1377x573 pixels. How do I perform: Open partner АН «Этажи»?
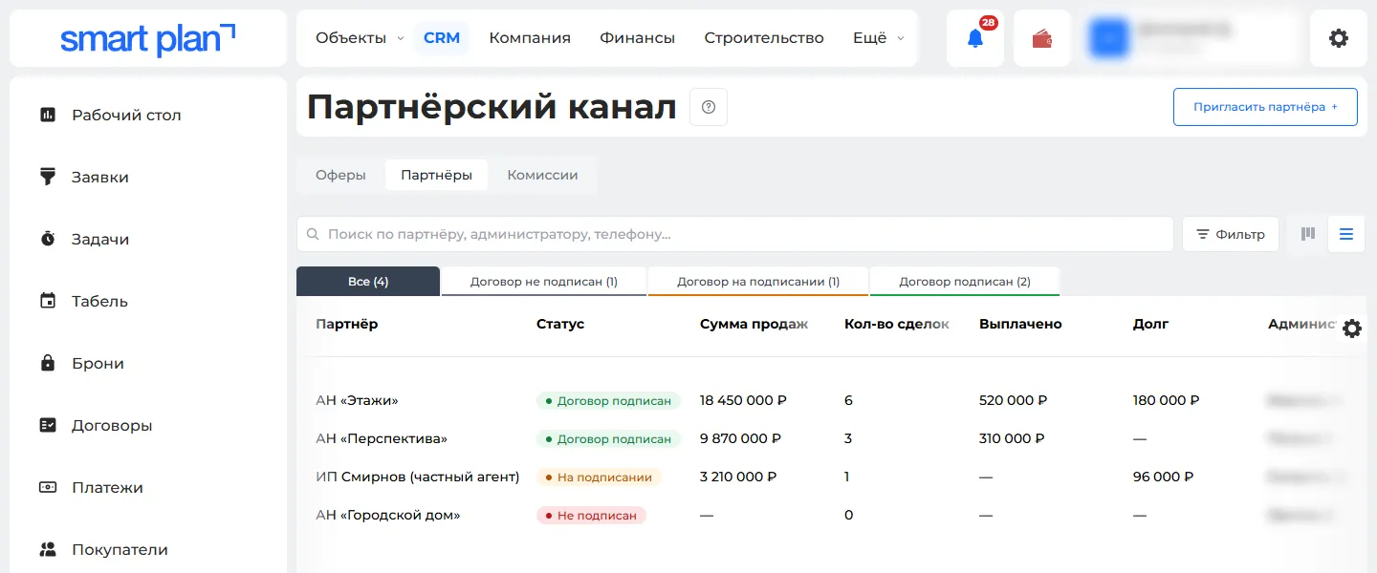[x=357, y=400]
